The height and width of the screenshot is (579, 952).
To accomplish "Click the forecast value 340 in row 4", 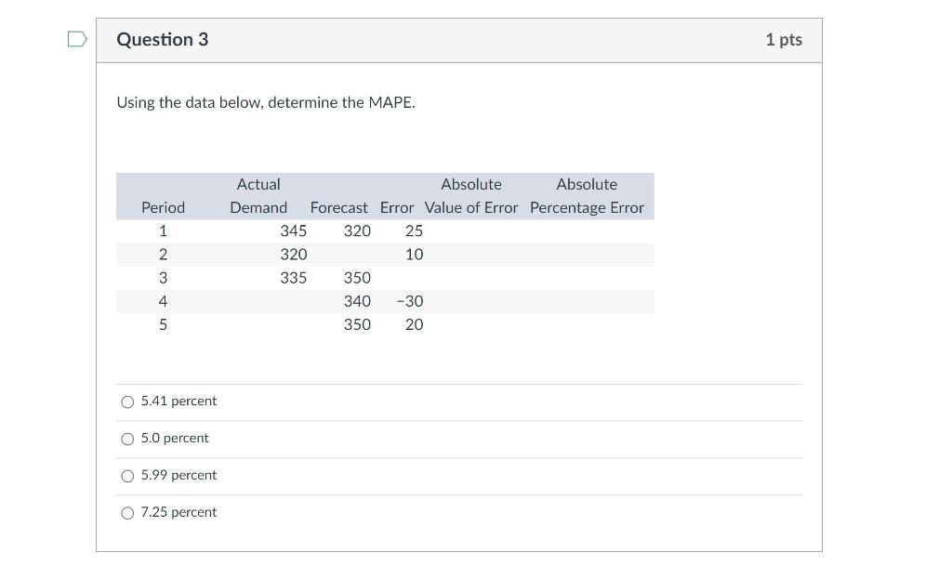I will [358, 300].
